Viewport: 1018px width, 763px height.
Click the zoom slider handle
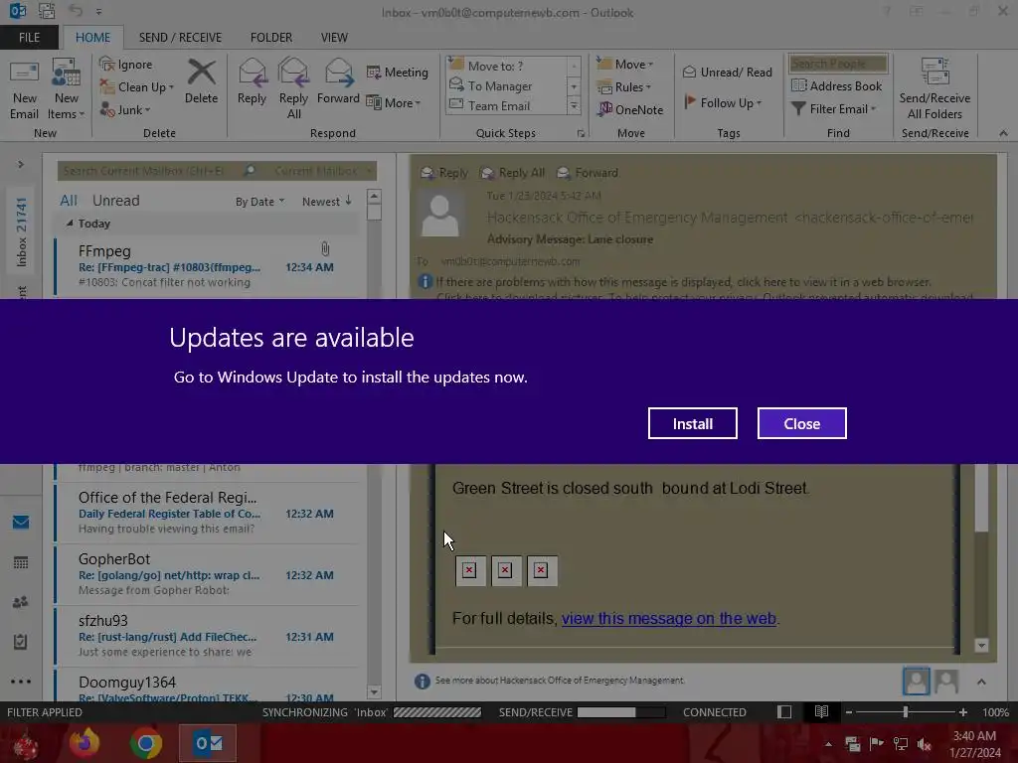pyautogui.click(x=906, y=711)
